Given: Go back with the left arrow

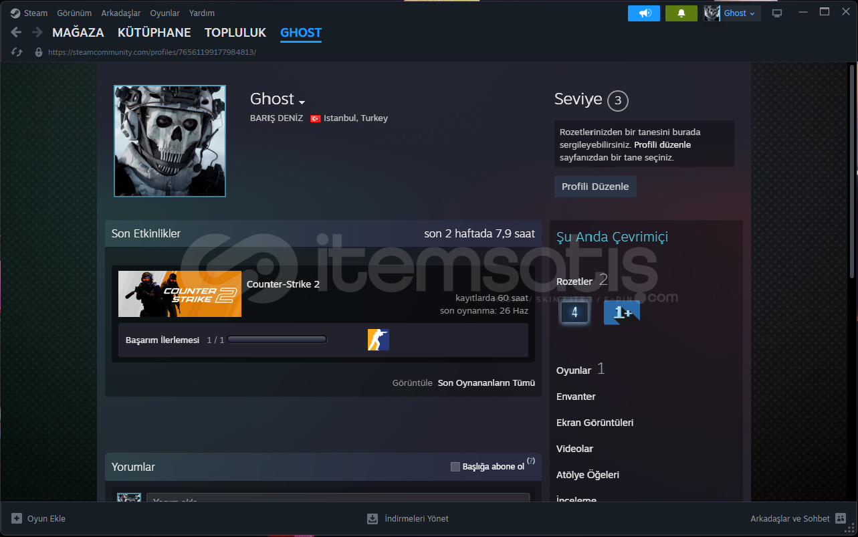Looking at the screenshot, I should [x=17, y=32].
